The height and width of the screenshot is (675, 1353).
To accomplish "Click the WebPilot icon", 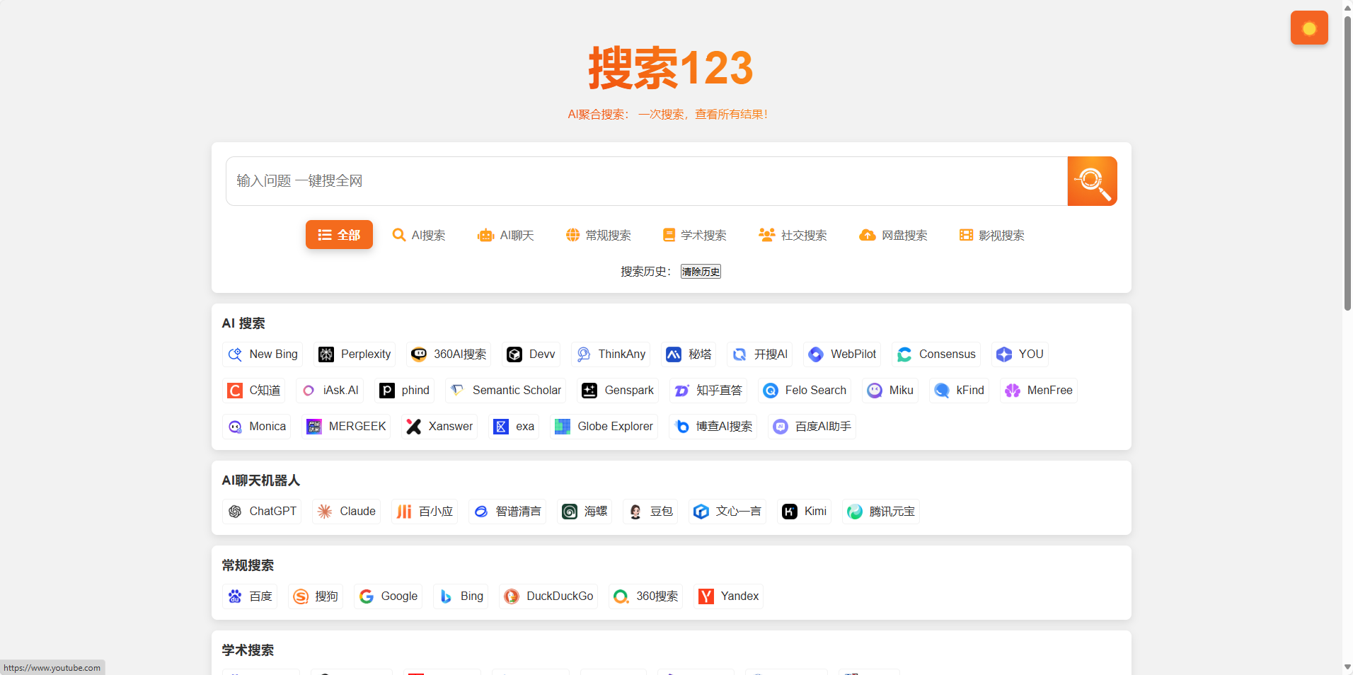I will click(816, 354).
